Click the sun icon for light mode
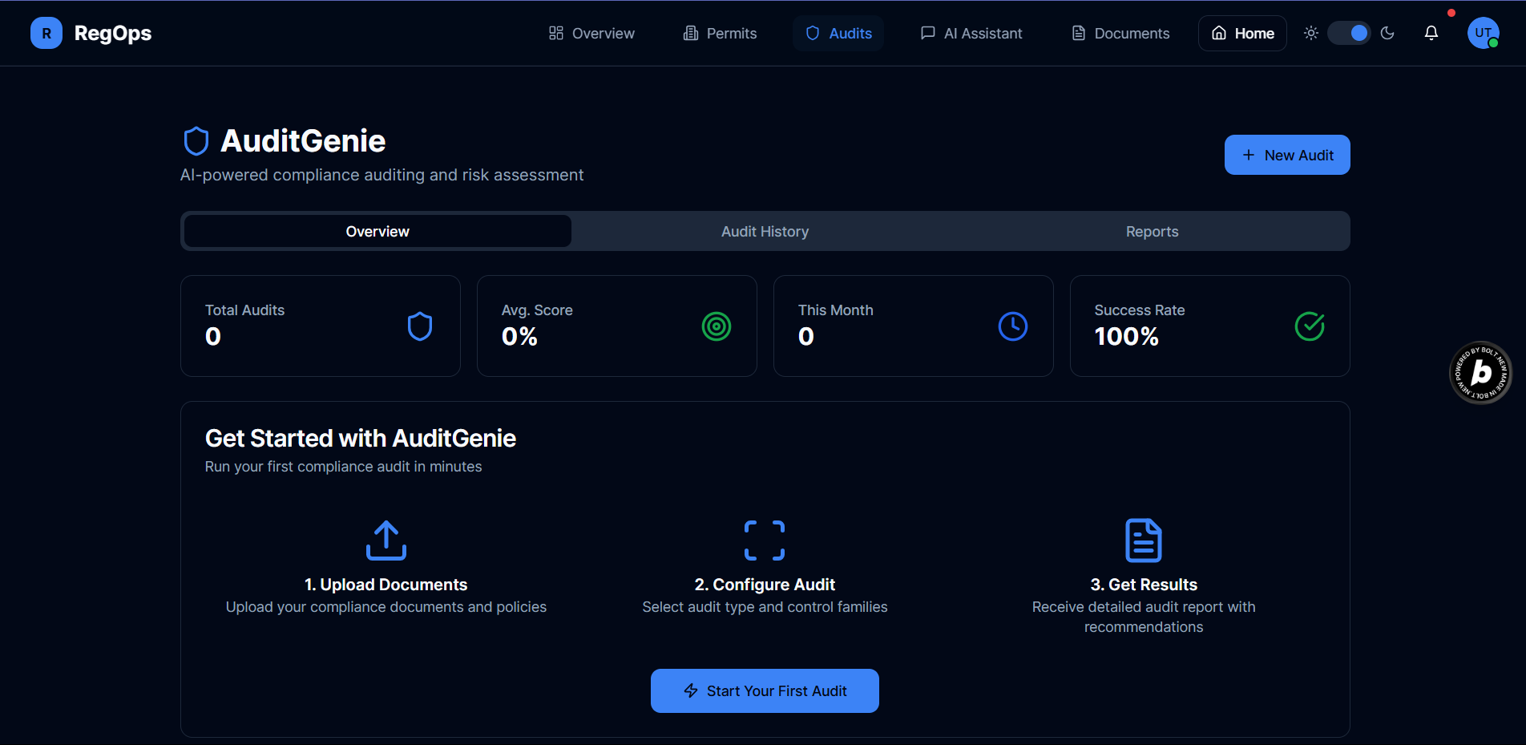 pos(1310,33)
